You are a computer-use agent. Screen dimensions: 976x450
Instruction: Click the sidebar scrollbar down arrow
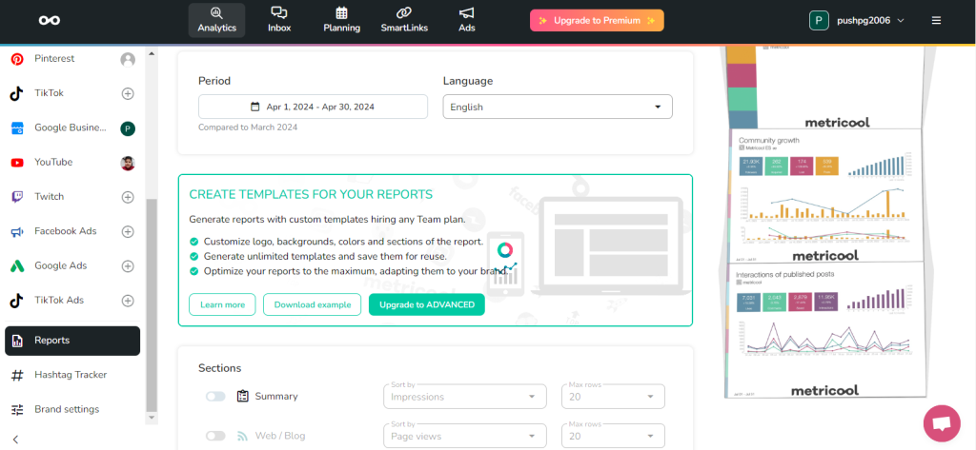click(152, 418)
